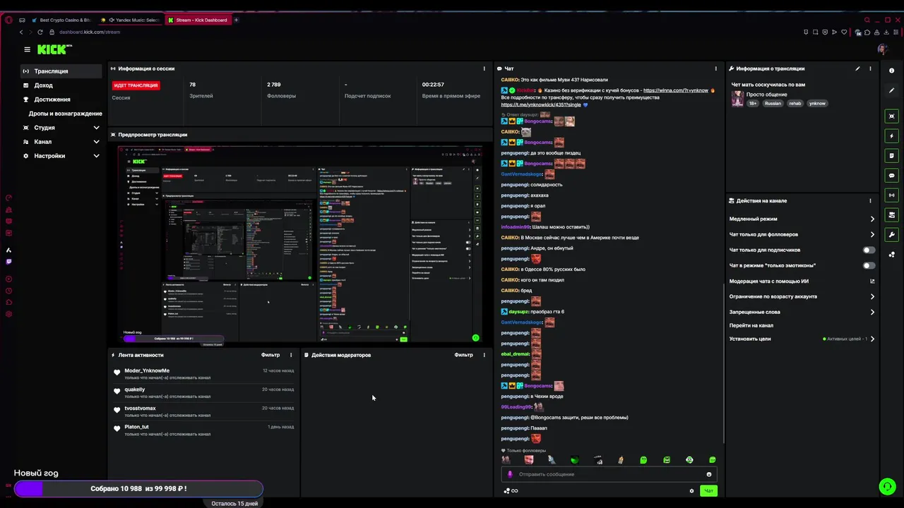This screenshot has height=508, width=904.
Task: Click Перейти на канал link
Action: pos(751,325)
